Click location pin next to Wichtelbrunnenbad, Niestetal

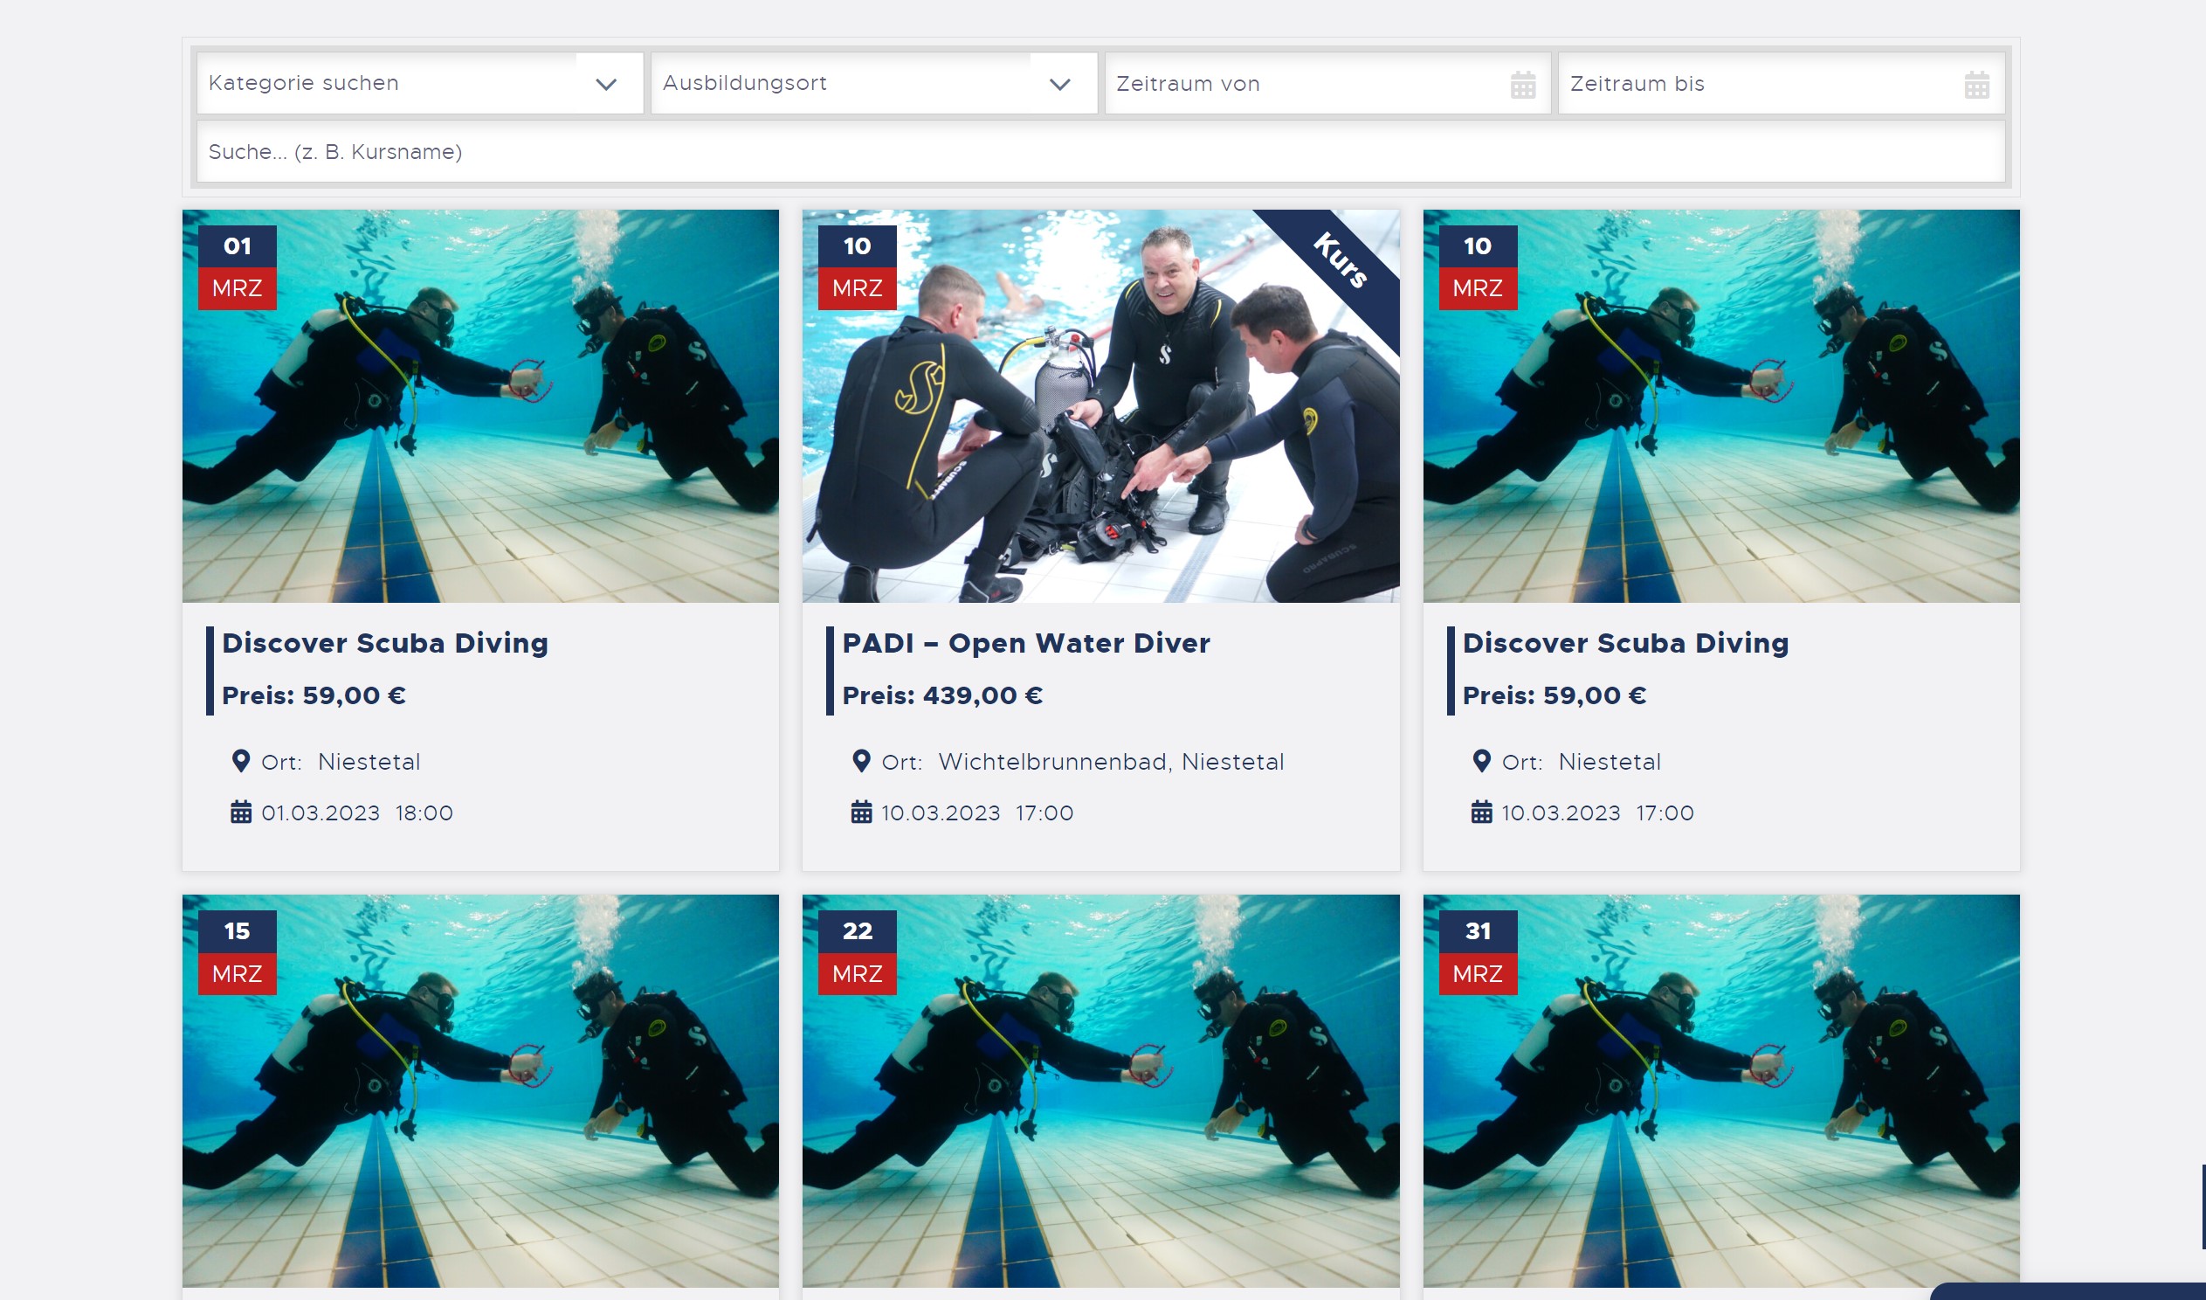[x=860, y=761]
